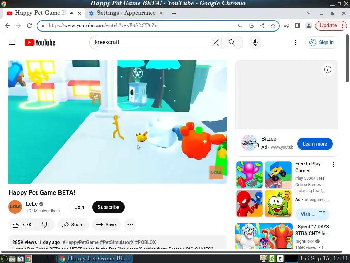The height and width of the screenshot is (263, 350).
Task: Open media controls in Chrome toolbar
Action: pyautogui.click(x=287, y=25)
